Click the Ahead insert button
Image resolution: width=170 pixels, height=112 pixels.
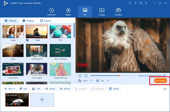(x=50, y=89)
